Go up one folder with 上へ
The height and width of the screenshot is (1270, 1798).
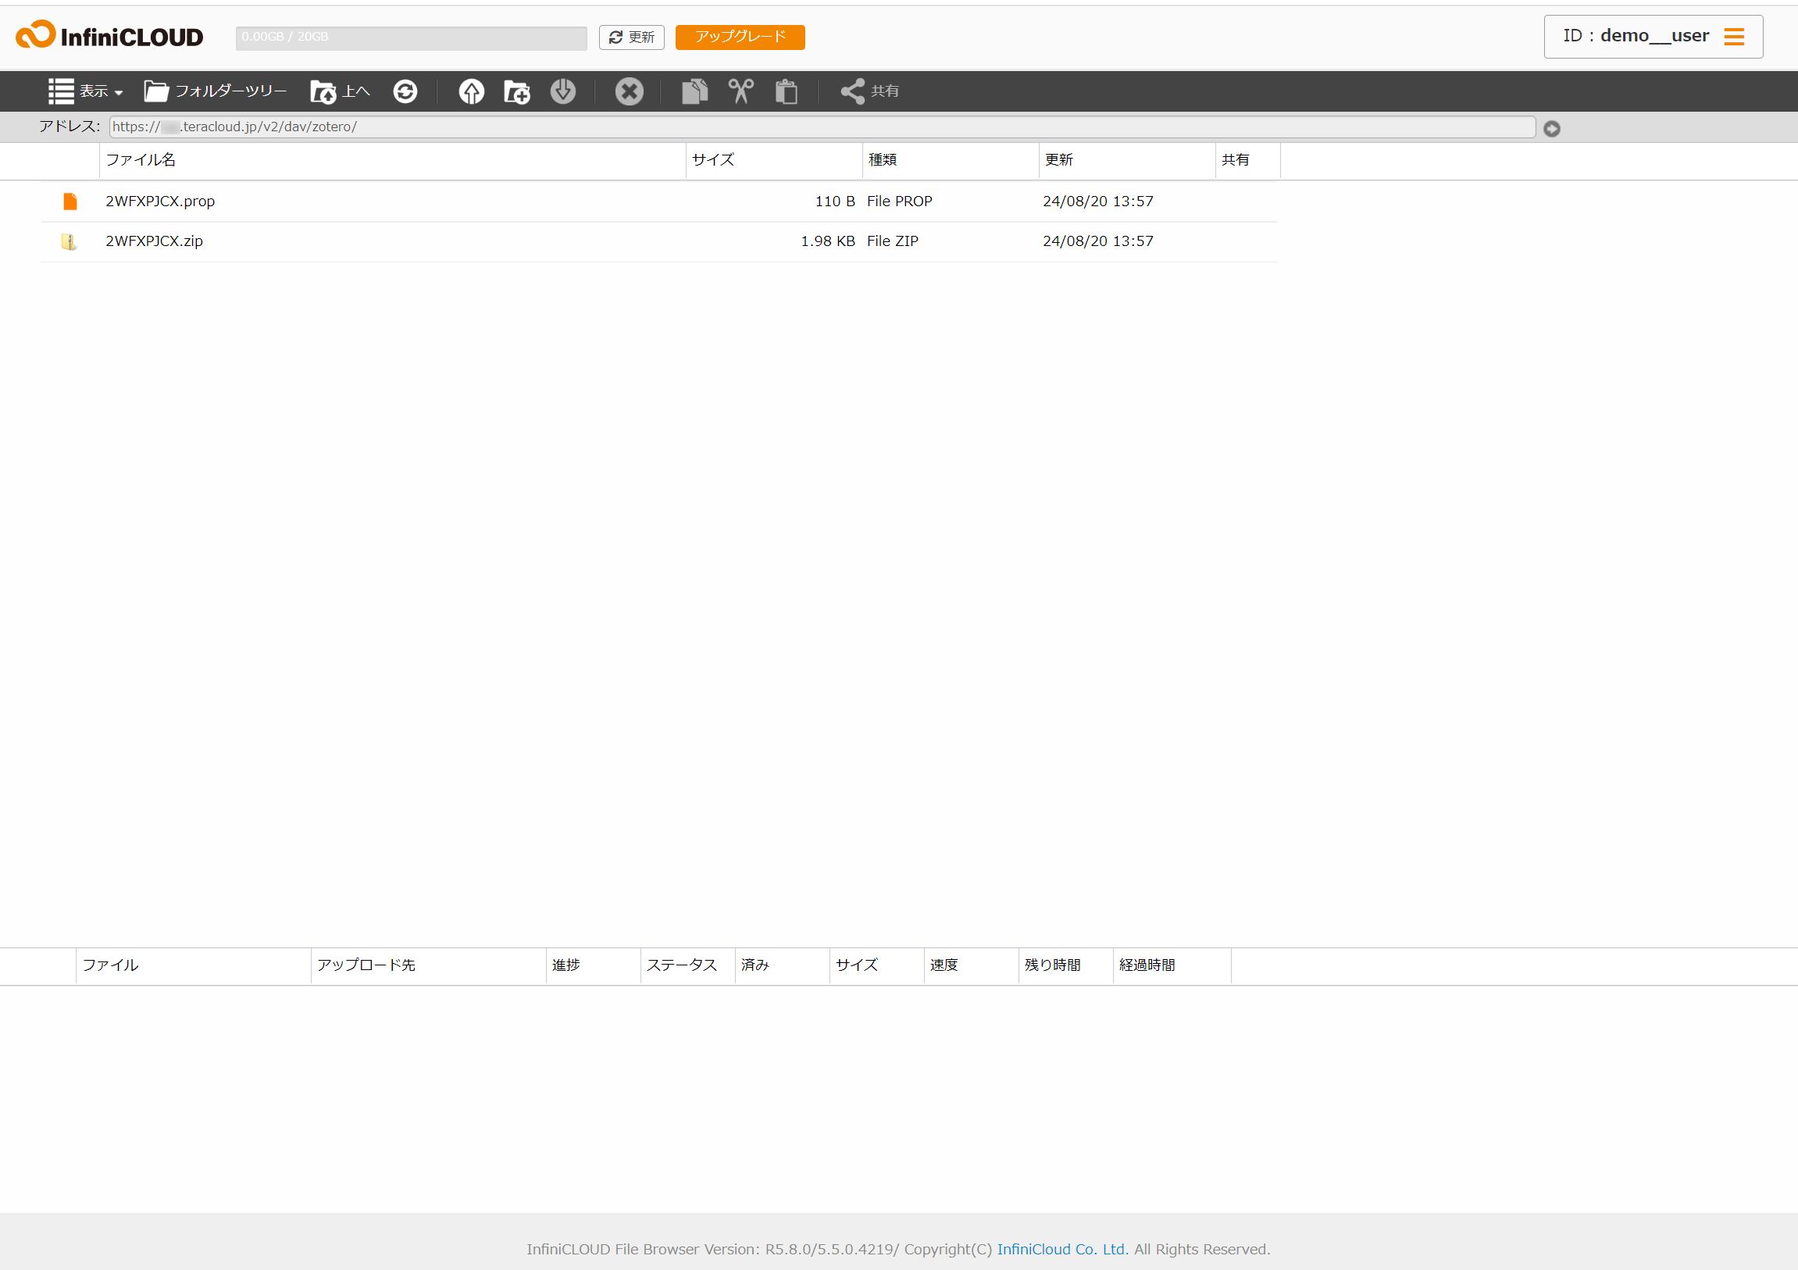tap(340, 91)
